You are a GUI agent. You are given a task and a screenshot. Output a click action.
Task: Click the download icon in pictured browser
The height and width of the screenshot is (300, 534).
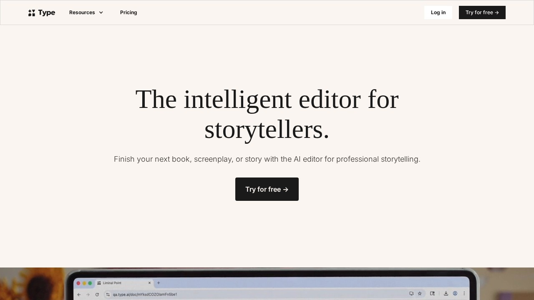click(446, 293)
